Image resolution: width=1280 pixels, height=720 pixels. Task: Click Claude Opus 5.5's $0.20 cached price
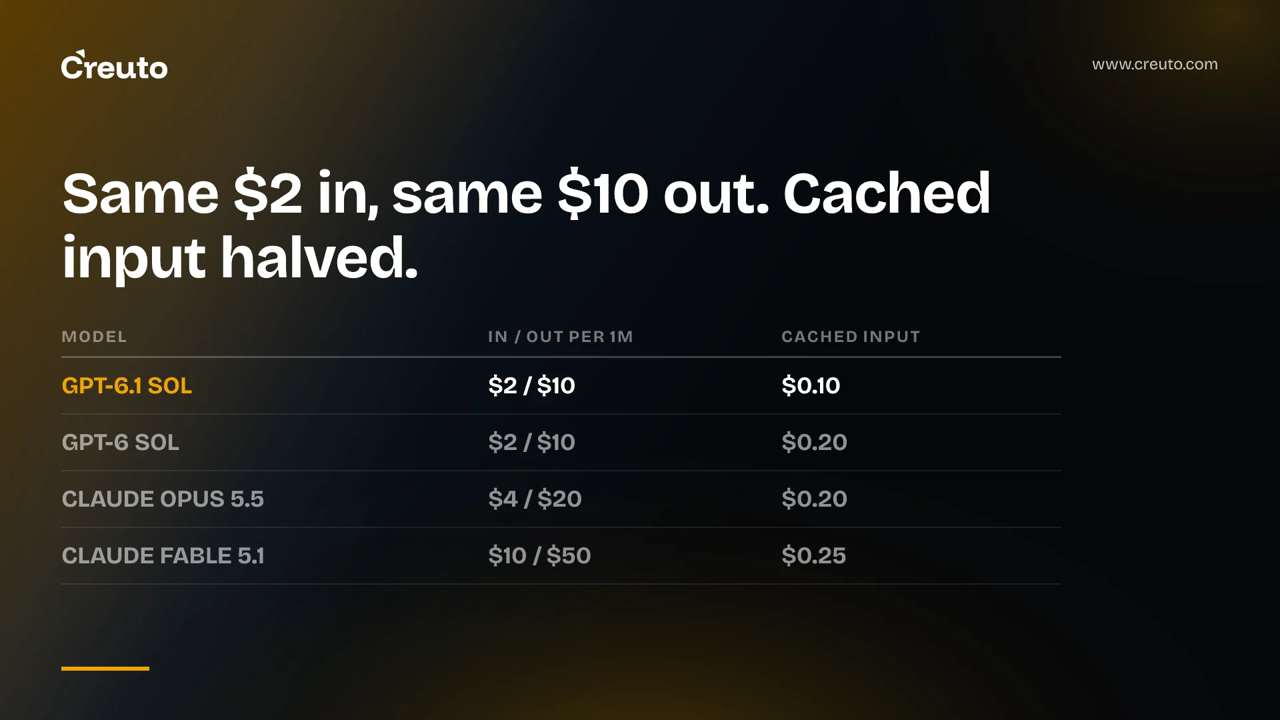click(x=814, y=499)
